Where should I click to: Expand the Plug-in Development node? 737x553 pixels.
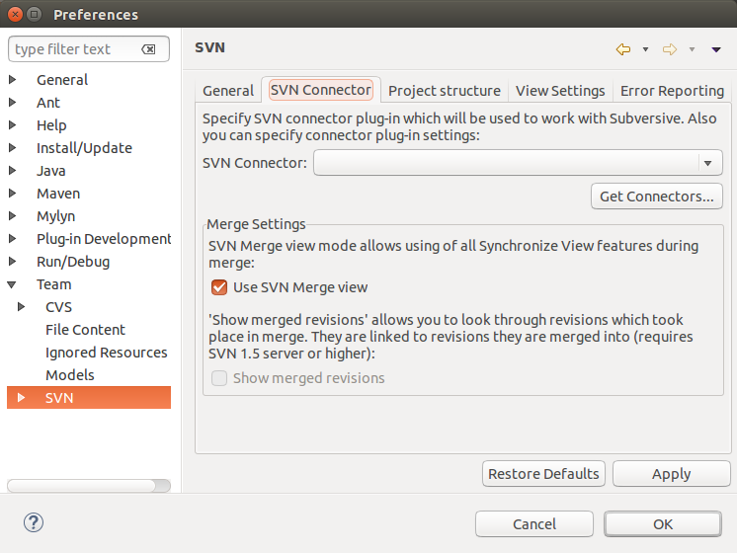13,238
